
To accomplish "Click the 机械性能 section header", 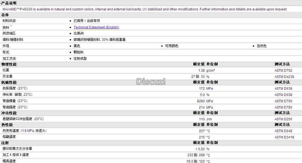I will click(9, 83).
